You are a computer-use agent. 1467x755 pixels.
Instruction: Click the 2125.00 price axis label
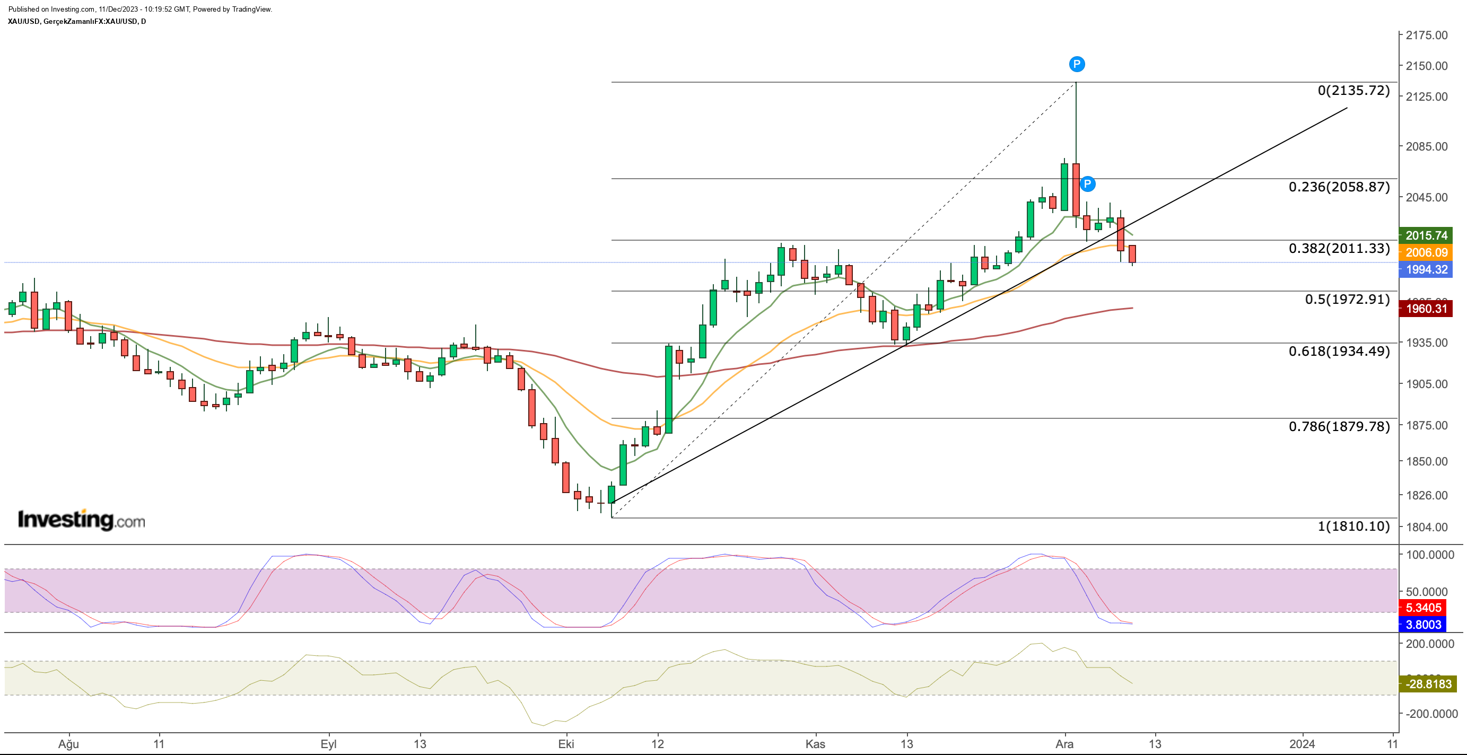pyautogui.click(x=1427, y=97)
